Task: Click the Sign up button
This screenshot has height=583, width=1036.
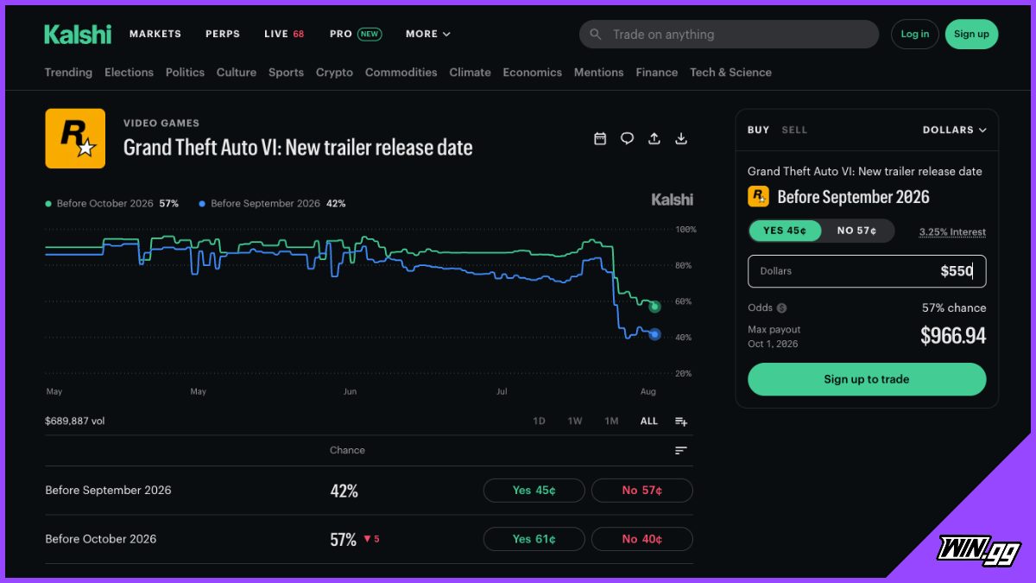Action: click(x=971, y=35)
